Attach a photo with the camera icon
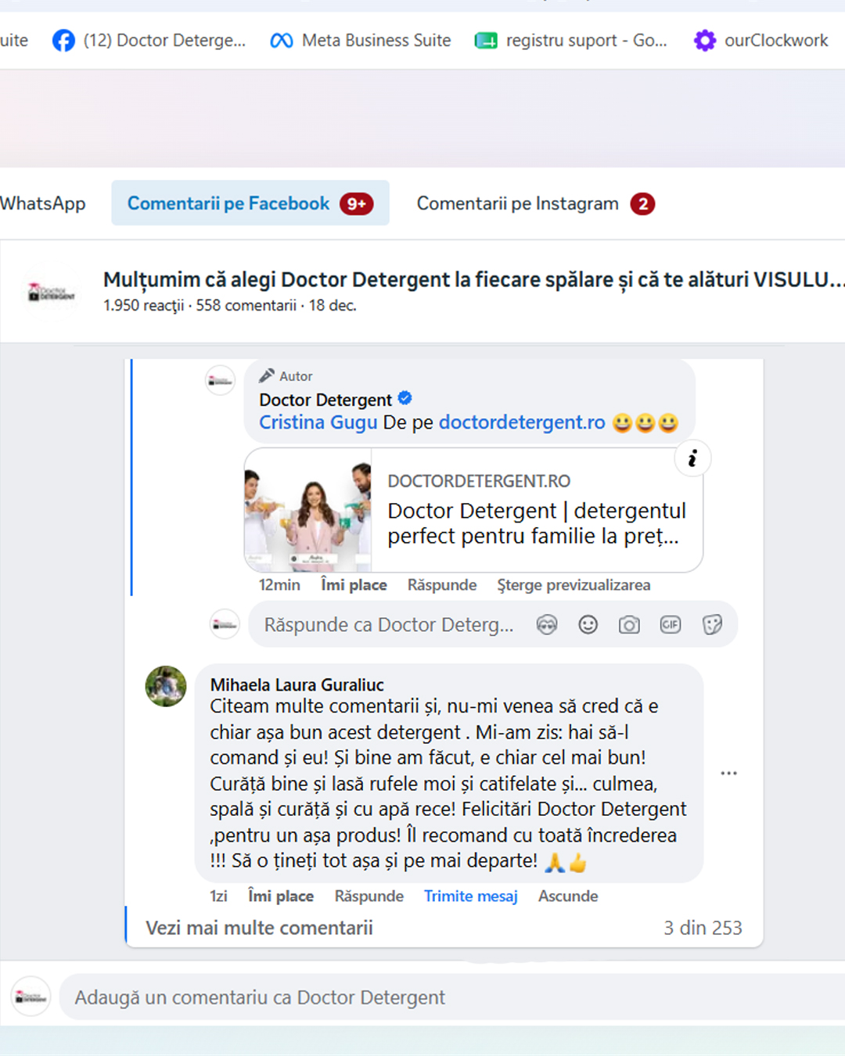The width and height of the screenshot is (845, 1056). tap(629, 624)
